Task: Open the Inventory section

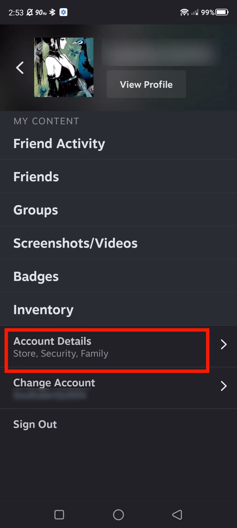Action: tap(43, 309)
